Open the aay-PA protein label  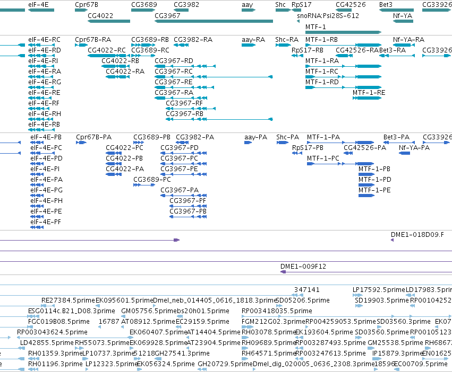coord(256,137)
